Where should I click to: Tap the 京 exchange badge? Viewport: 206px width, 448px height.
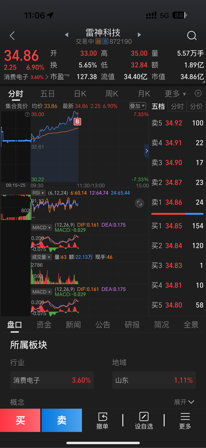[x=105, y=41]
